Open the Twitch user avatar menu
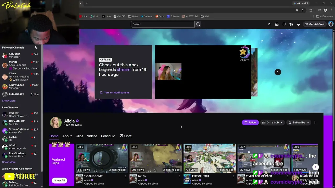The width and height of the screenshot is (335, 188). (331, 24)
